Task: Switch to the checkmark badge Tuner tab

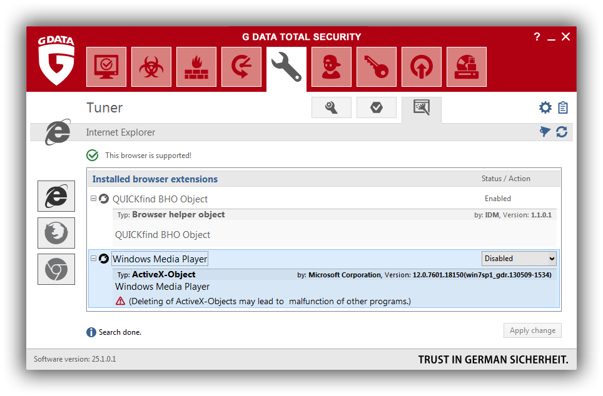Action: click(x=376, y=107)
